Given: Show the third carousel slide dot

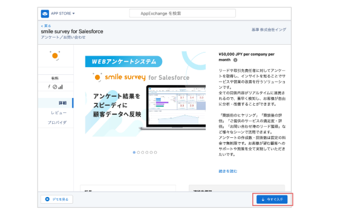Looking at the screenshot, I should click(x=143, y=152).
